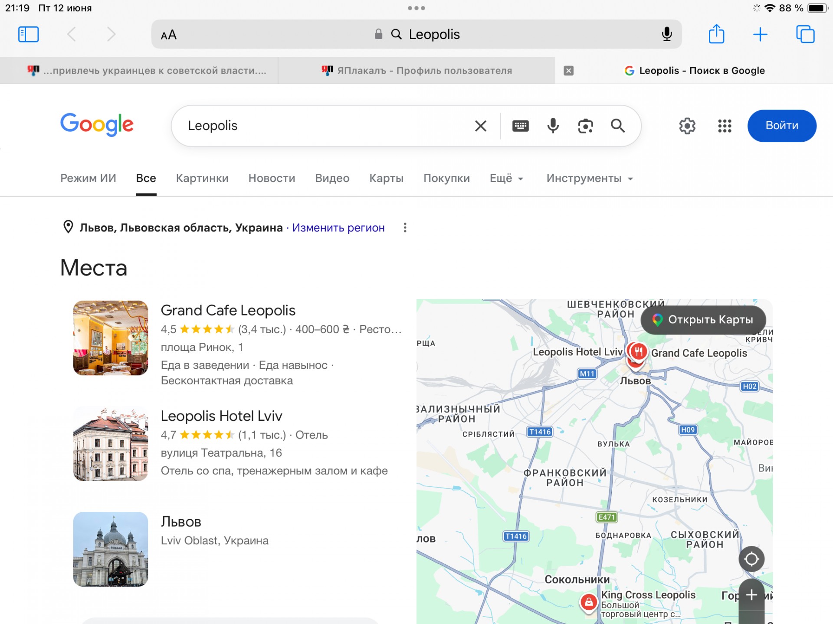The height and width of the screenshot is (624, 833).
Task: Switch to the привлечь украинцев к советской власти tab
Action: coord(139,71)
